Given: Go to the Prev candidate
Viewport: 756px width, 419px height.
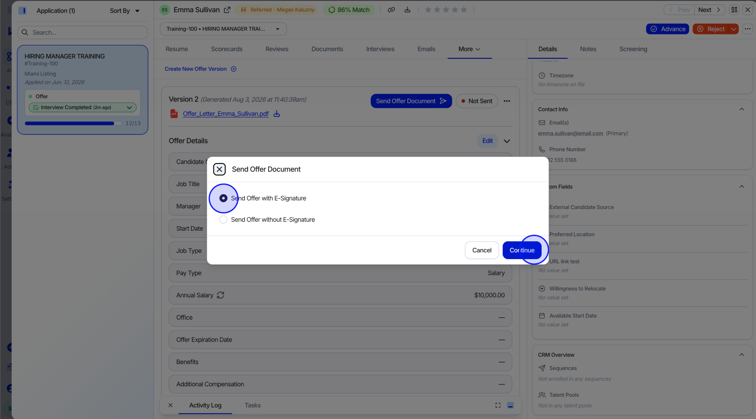Looking at the screenshot, I should pos(679,10).
